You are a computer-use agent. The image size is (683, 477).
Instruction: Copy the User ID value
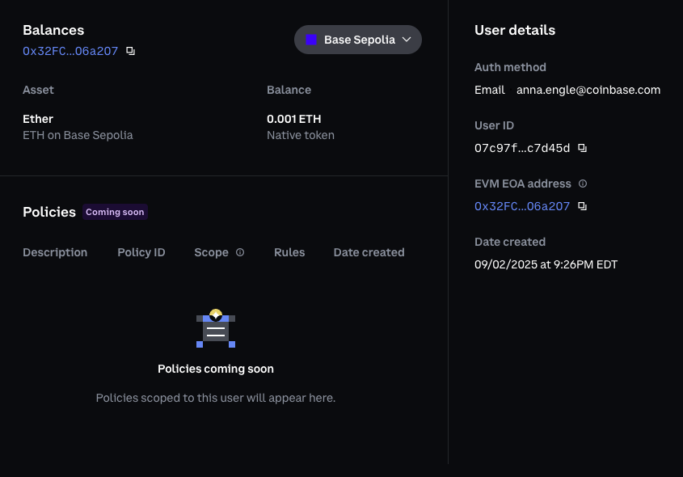pyautogui.click(x=583, y=148)
